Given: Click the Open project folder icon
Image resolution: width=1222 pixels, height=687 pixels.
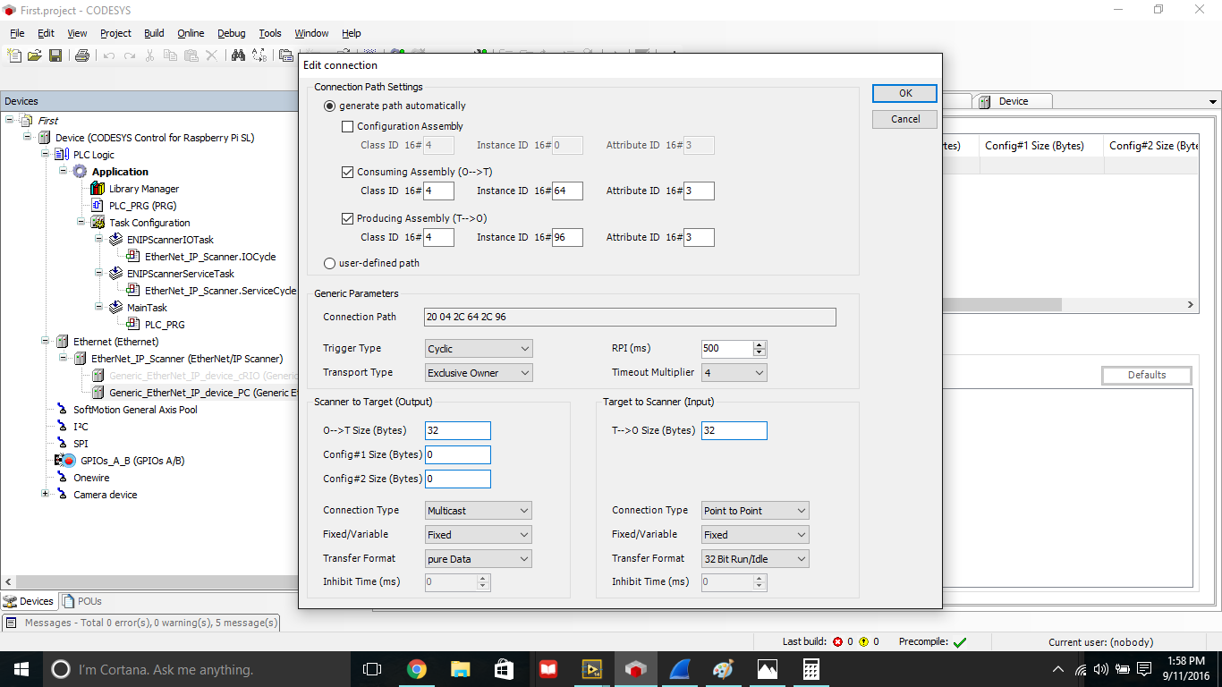Looking at the screenshot, I should (x=35, y=55).
